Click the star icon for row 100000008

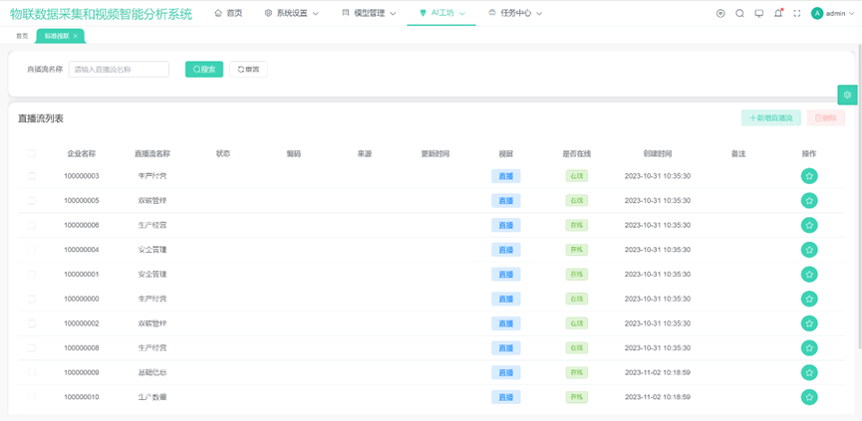click(x=808, y=348)
